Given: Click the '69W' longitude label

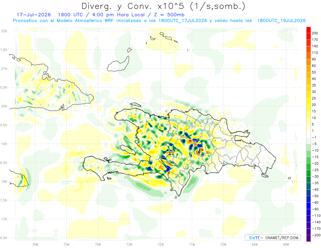Looking at the screenshot, I should (x=254, y=244).
